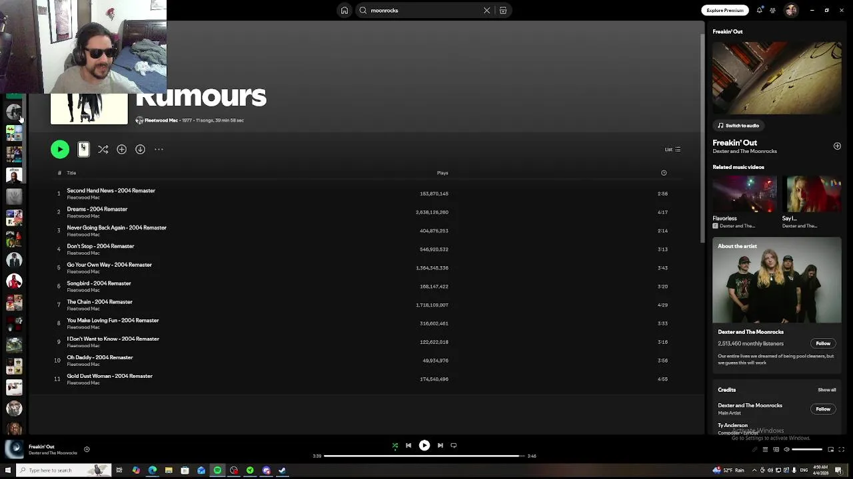Open Fleetwood Mac link under Dreams track

tap(83, 216)
